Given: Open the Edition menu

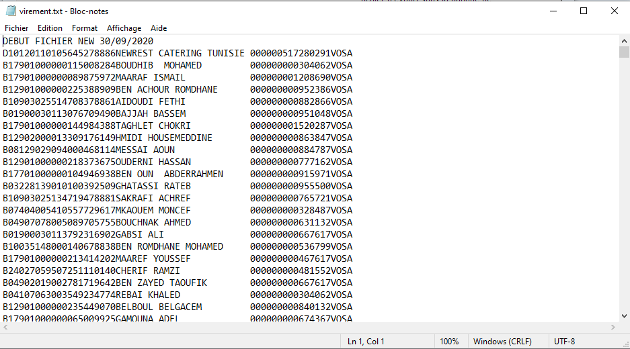Looking at the screenshot, I should (50, 28).
